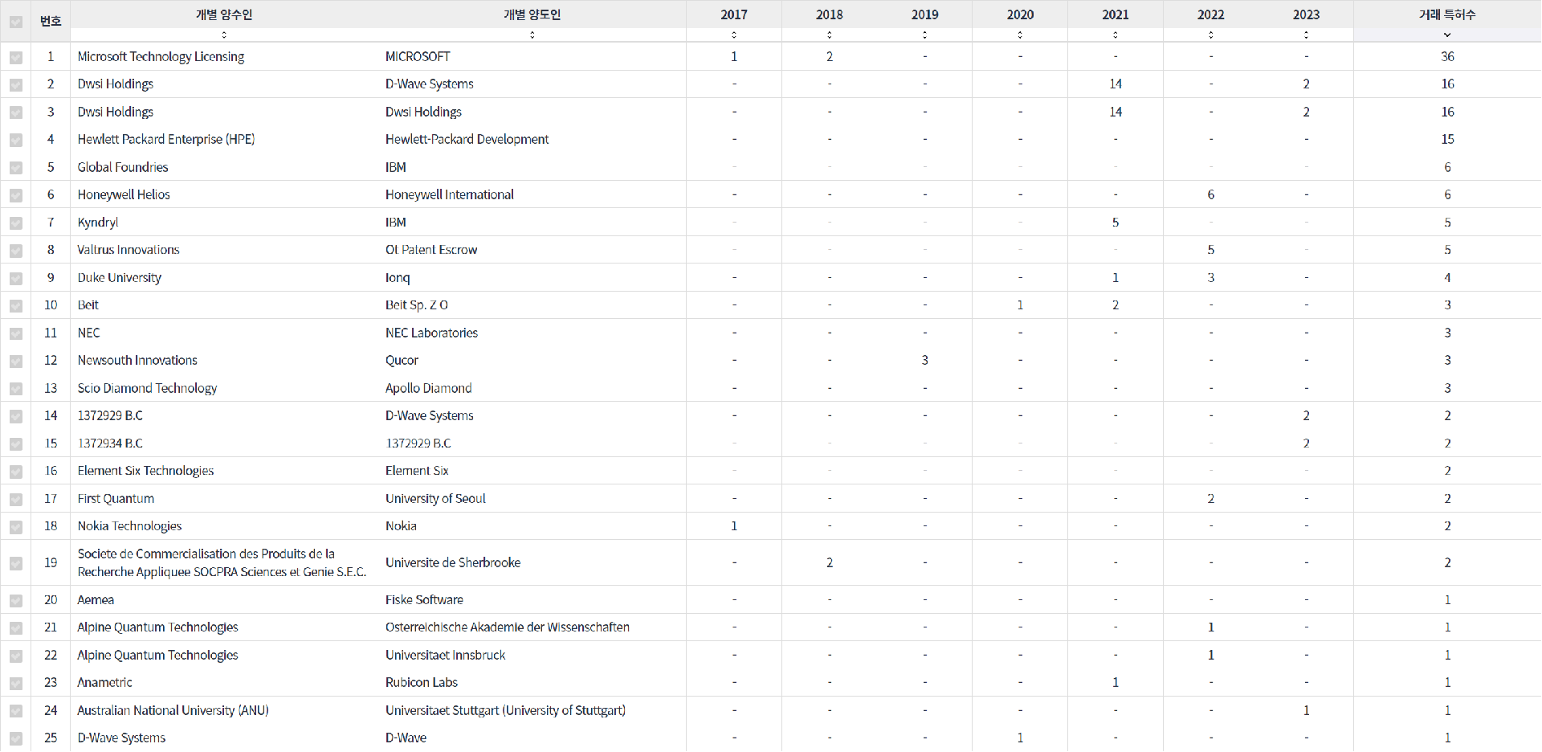Toggle checkbox for Aemea row

coord(16,601)
